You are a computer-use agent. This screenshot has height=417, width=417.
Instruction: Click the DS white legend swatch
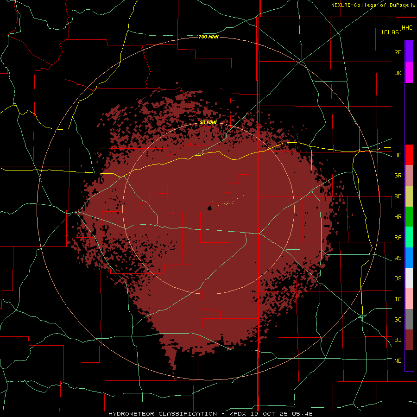click(409, 278)
